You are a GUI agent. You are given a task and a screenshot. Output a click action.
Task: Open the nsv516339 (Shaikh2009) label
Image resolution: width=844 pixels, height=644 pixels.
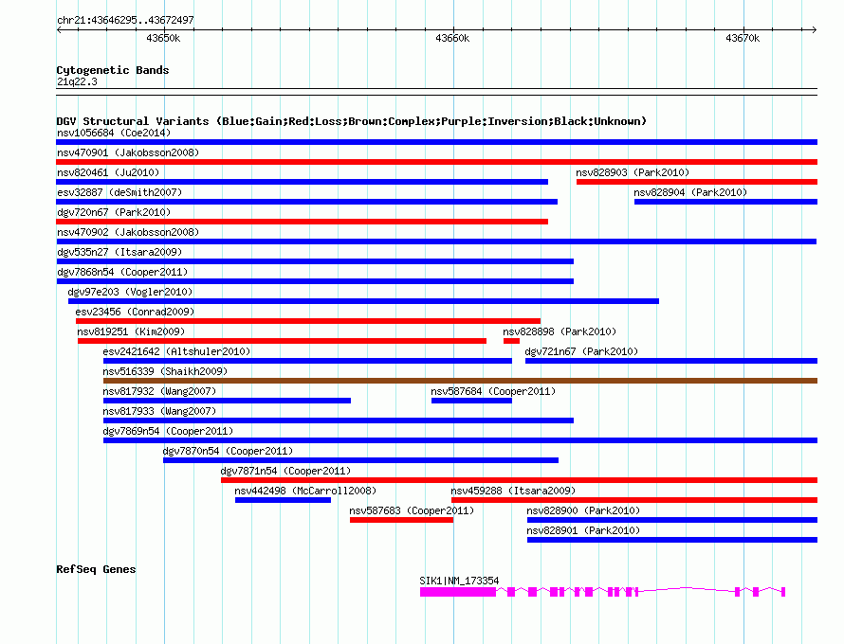click(x=165, y=371)
